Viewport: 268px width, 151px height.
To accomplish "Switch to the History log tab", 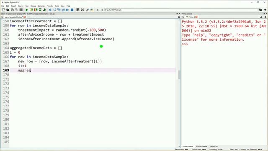I will [x=214, y=146].
